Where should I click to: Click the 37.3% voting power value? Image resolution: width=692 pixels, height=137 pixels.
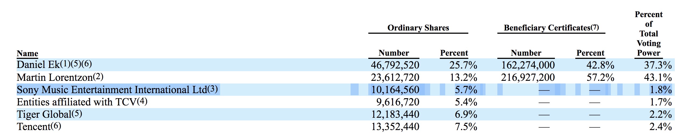point(658,65)
